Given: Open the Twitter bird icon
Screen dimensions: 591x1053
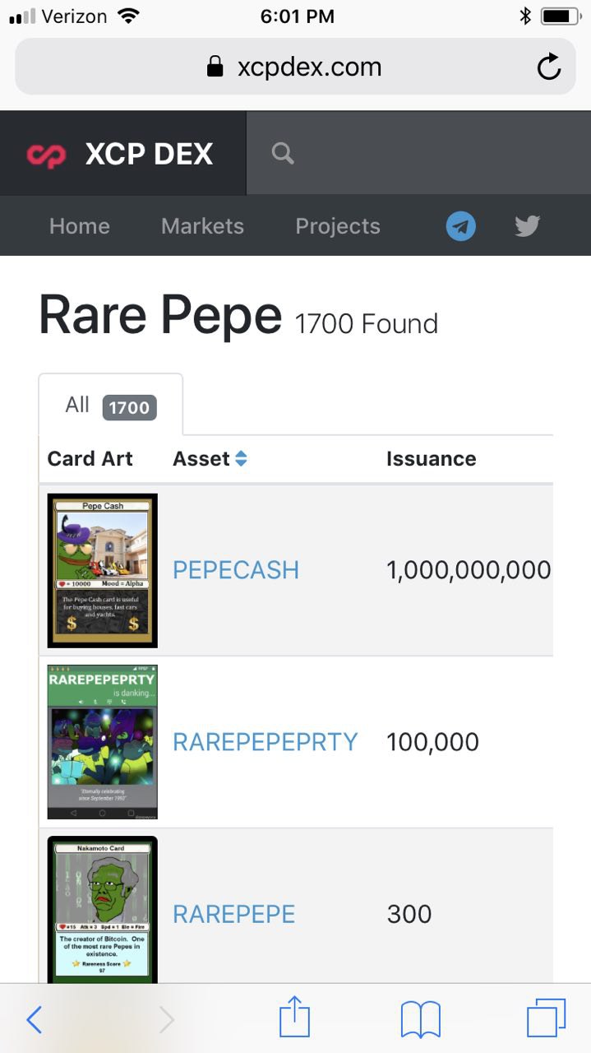Looking at the screenshot, I should click(x=527, y=226).
